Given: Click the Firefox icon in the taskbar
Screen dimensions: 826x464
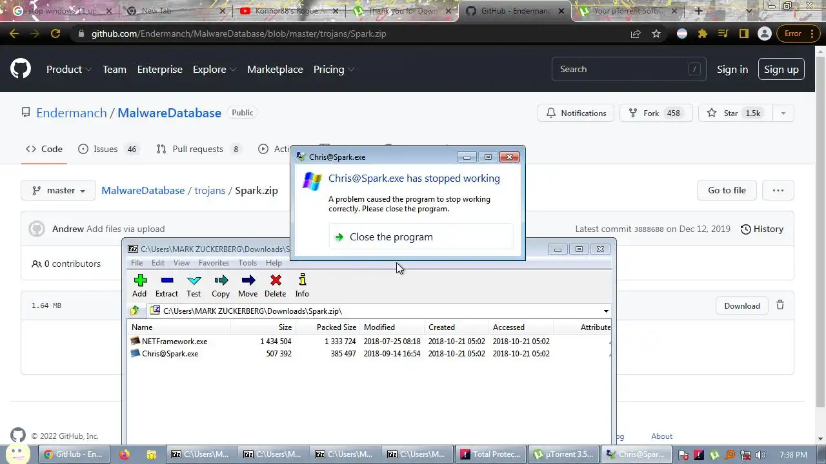Looking at the screenshot, I should pyautogui.click(x=125, y=454).
